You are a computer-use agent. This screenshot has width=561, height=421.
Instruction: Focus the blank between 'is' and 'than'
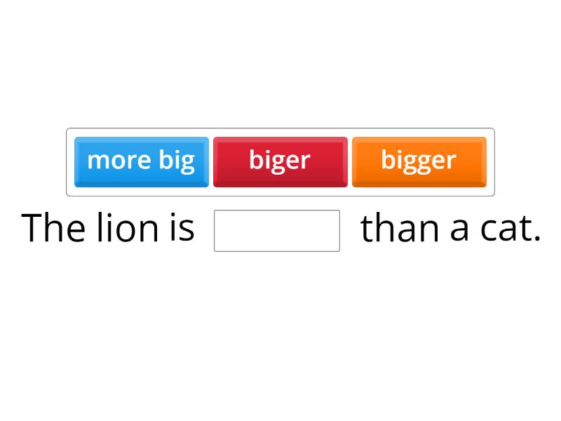[x=276, y=230]
